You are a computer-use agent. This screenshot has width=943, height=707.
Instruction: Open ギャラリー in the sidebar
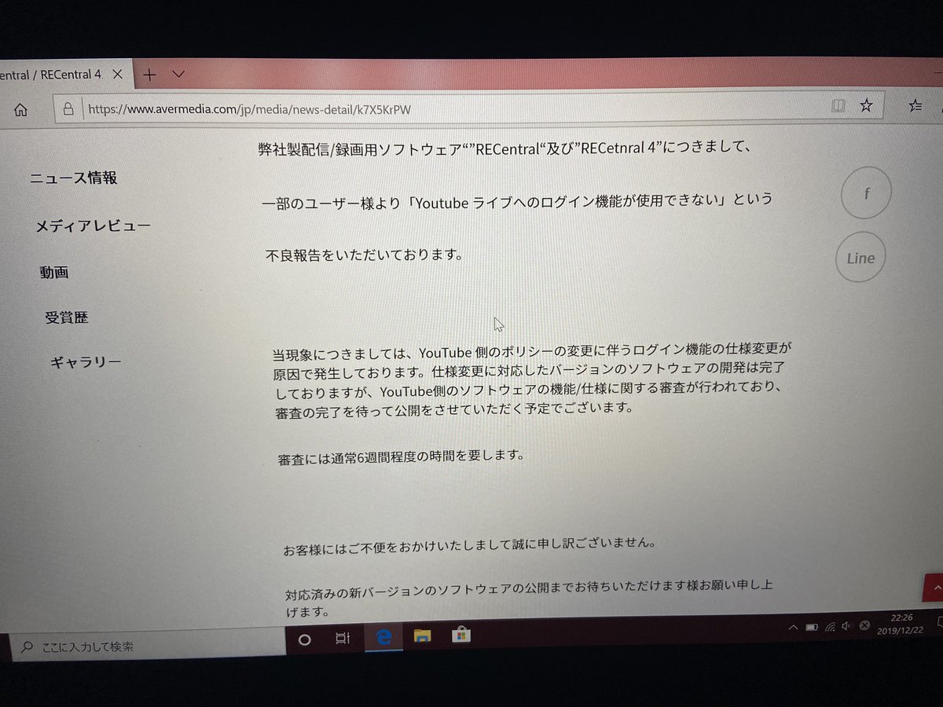click(x=86, y=362)
